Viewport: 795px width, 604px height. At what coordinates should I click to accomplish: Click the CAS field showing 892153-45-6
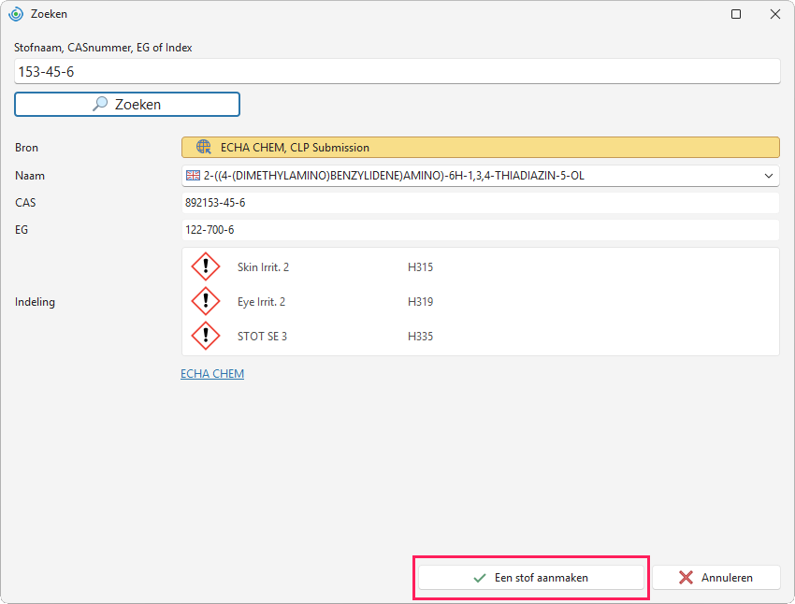coord(480,203)
